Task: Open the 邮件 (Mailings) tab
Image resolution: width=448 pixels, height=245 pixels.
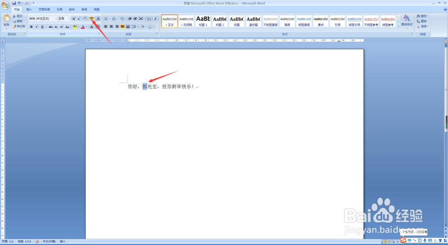Action: click(x=72, y=9)
